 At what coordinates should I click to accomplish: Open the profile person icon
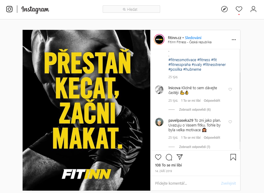coord(253,9)
